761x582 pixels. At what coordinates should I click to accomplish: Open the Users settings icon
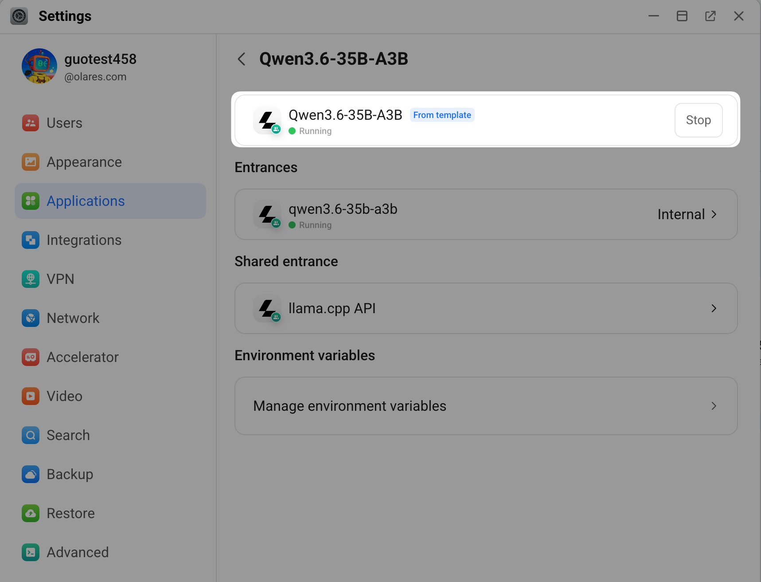(31, 123)
